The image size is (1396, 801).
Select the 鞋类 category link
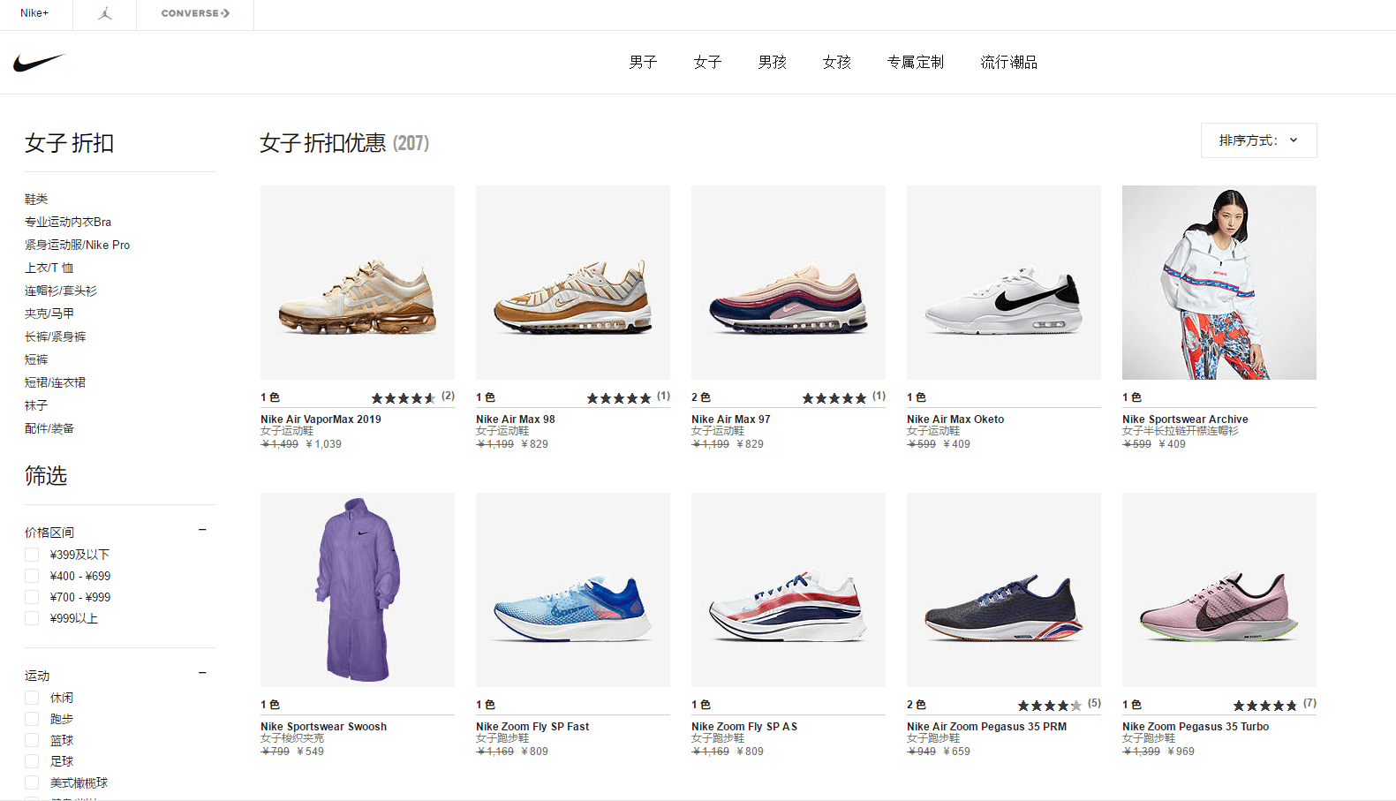click(x=36, y=199)
